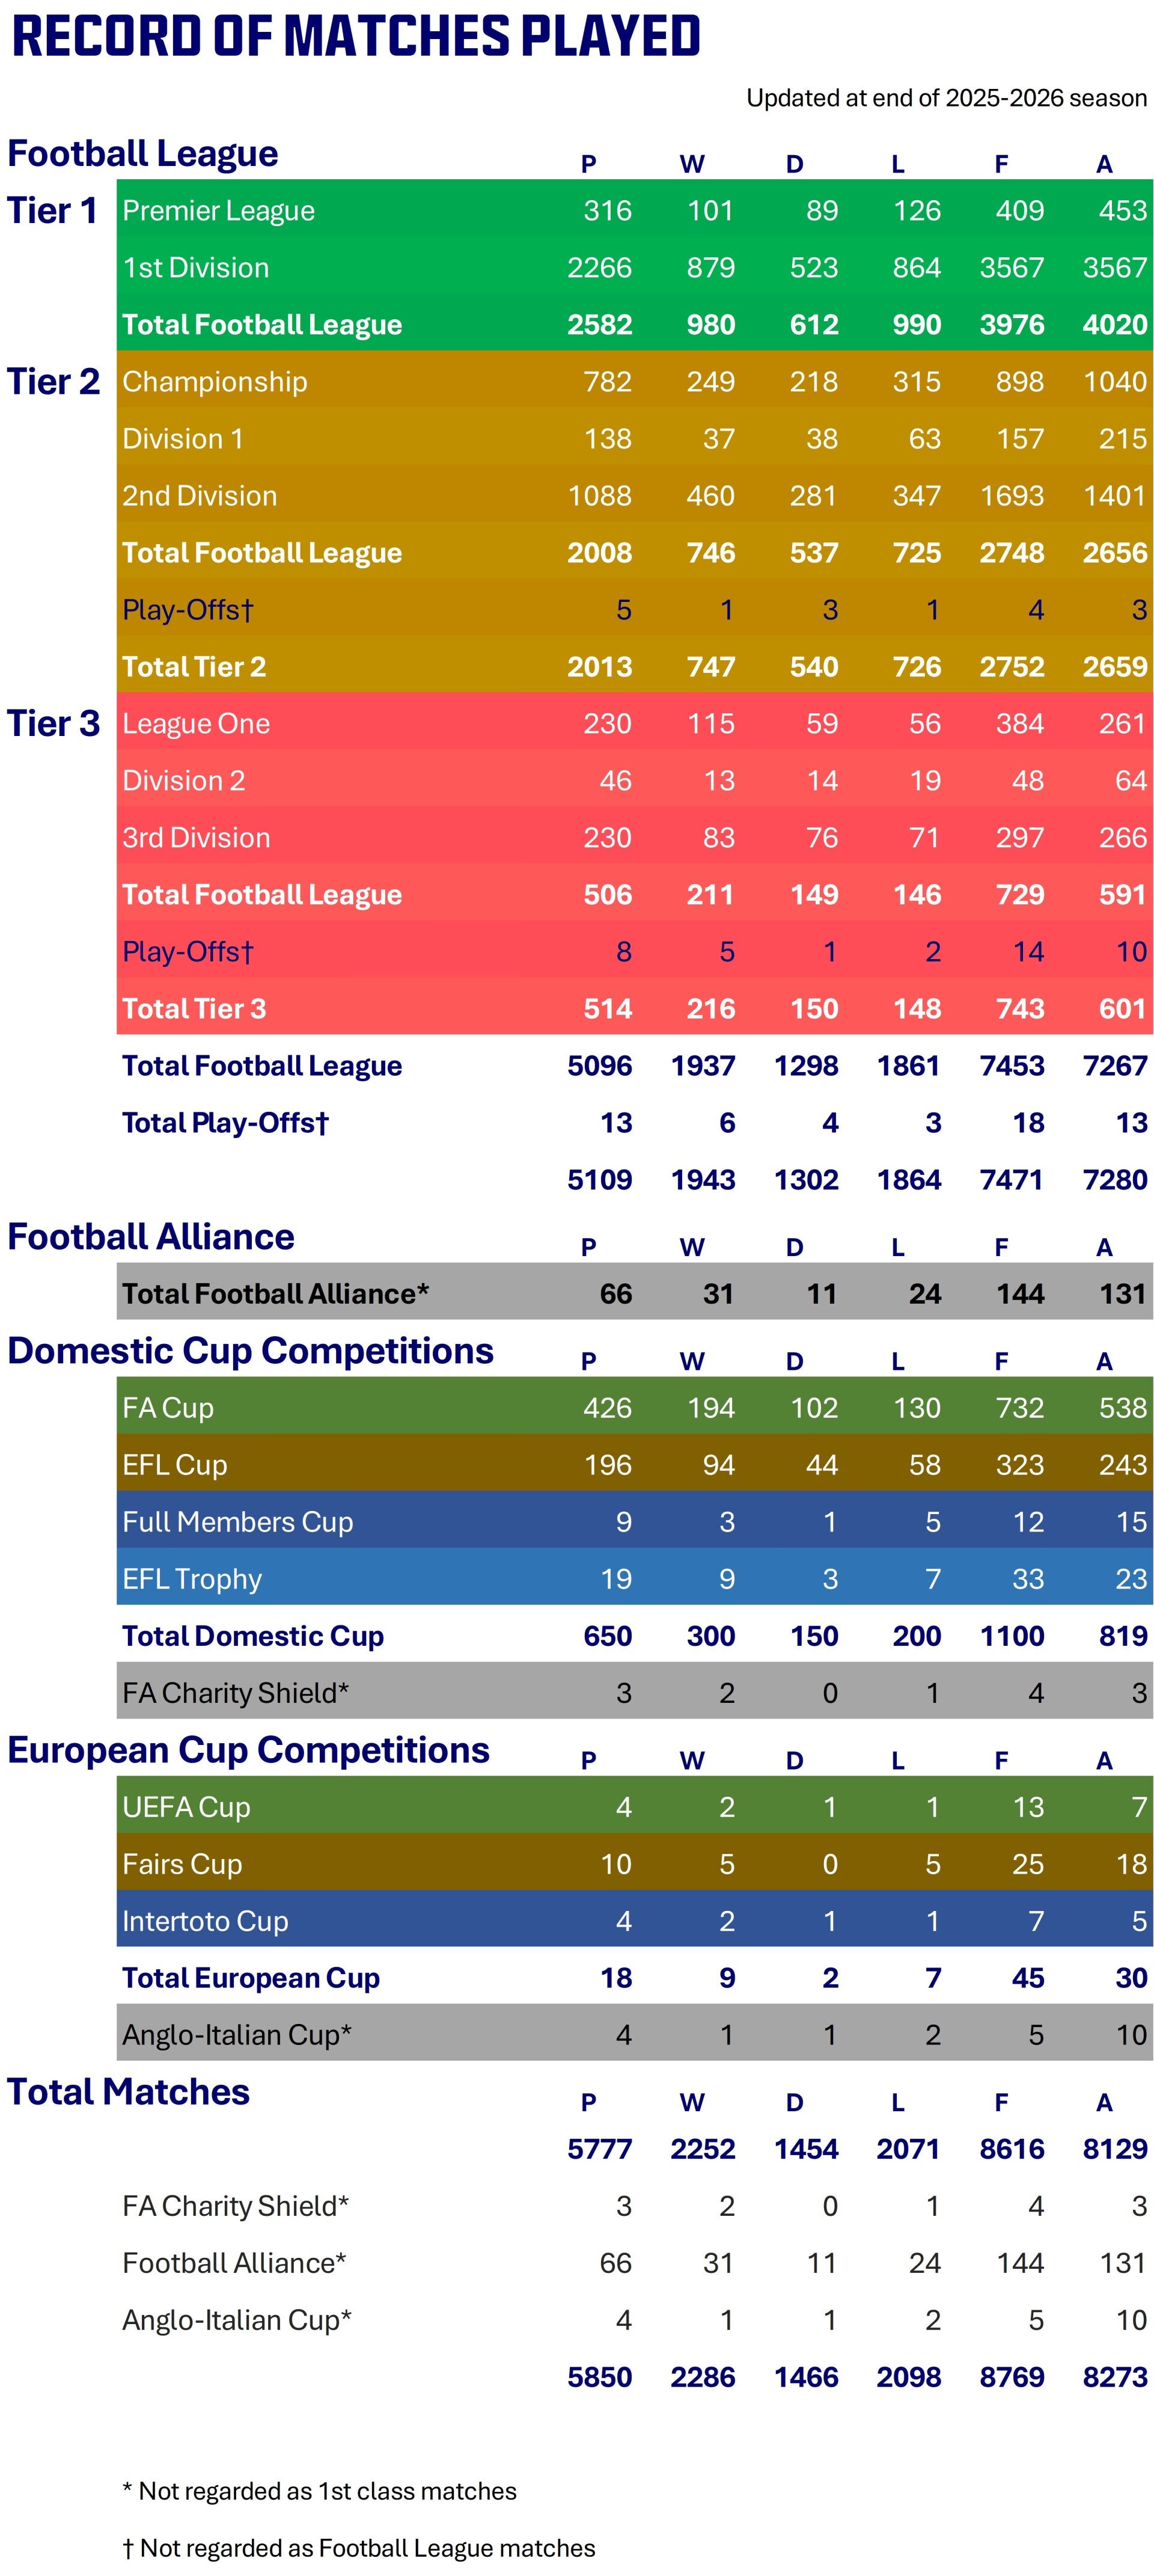The image size is (1154, 2576).
Task: Click the Tier 3 Play-Offs row label
Action: tap(188, 951)
